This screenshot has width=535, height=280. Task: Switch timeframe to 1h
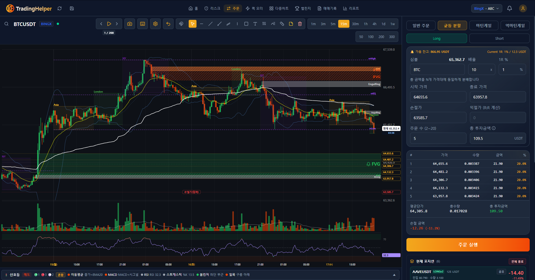click(x=366, y=24)
